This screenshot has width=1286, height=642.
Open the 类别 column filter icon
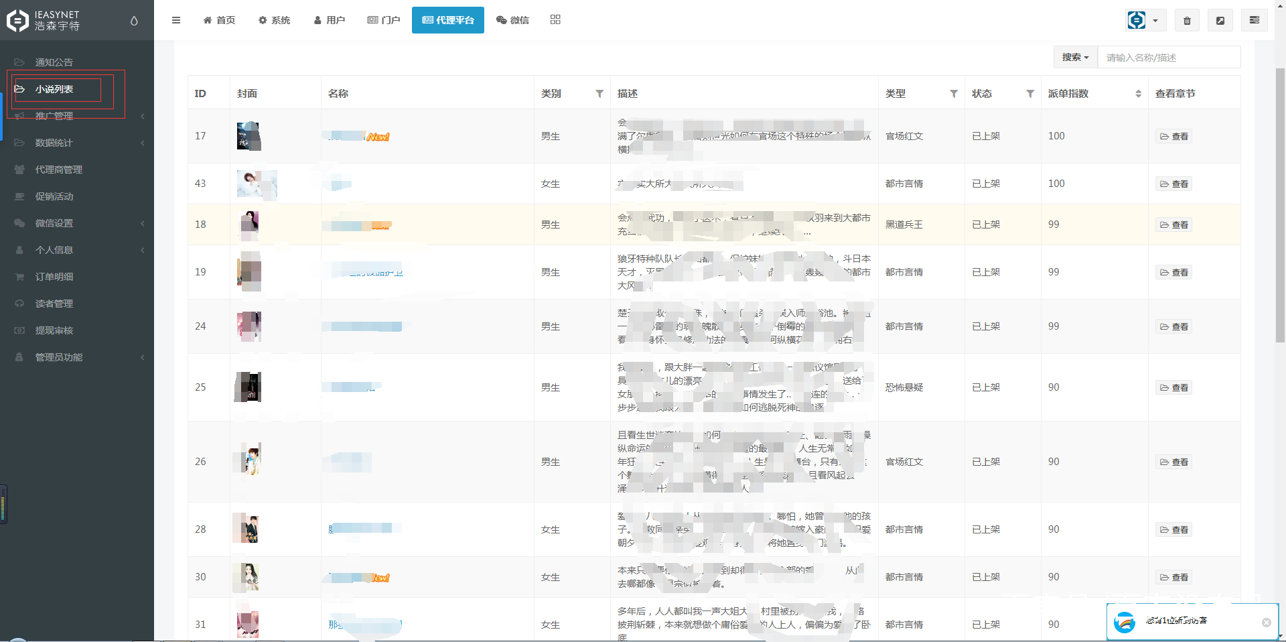click(x=599, y=94)
